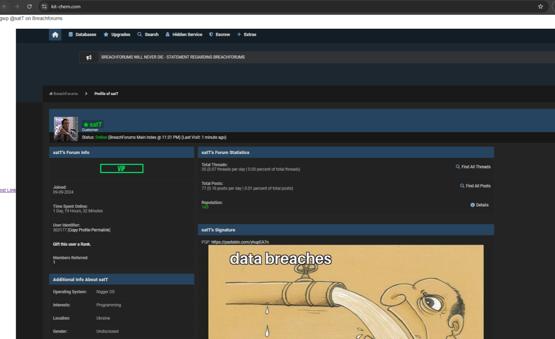This screenshot has height=339, width=555.
Task: Open the Databases section
Action: pyautogui.click(x=82, y=35)
